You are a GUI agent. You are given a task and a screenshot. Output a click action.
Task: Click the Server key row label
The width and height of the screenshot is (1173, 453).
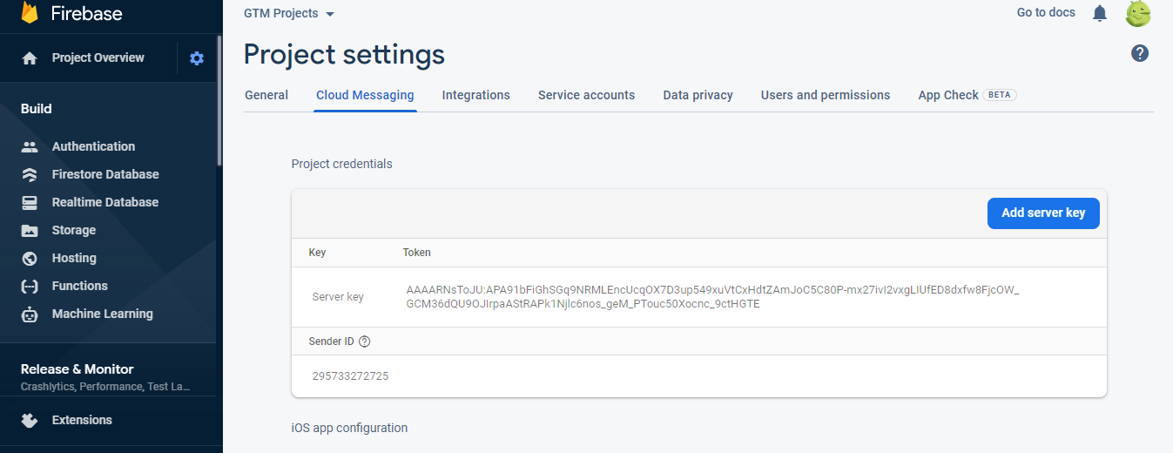tap(338, 296)
